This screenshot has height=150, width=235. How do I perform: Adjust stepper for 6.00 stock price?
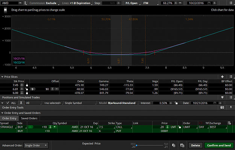tap(22, 93)
